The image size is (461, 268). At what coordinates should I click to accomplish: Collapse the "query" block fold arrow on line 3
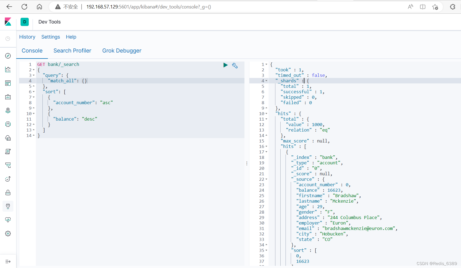coord(34,75)
